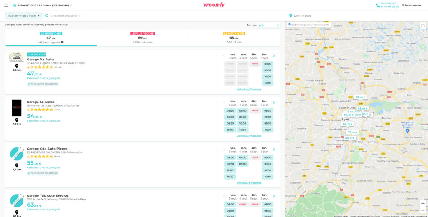Show next dates for Garage Tds Auto Service
Screen dimensions: 428x217
[x=273, y=196]
